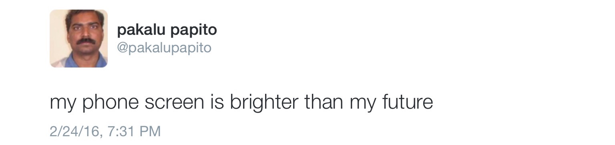
Task: Click the "7:31 PM" time portion
Action: (x=133, y=131)
